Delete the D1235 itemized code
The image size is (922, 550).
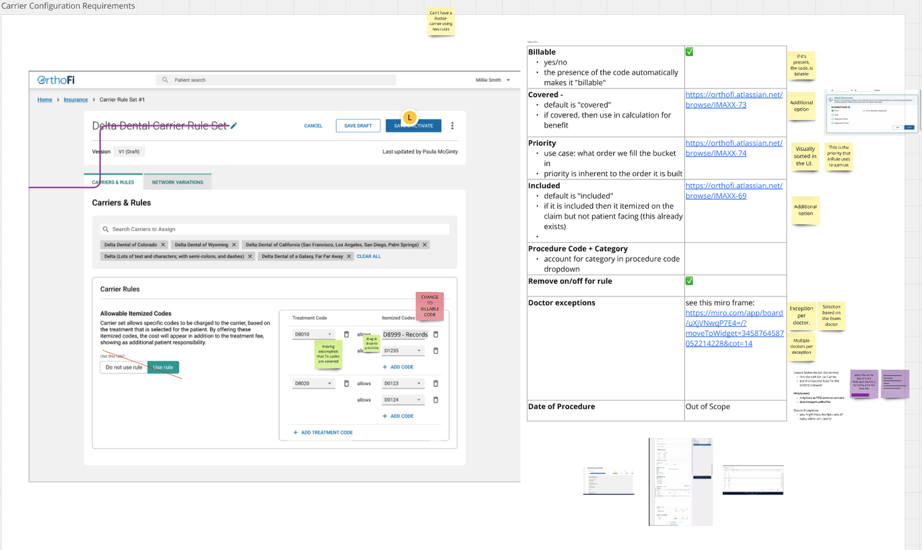click(x=436, y=350)
